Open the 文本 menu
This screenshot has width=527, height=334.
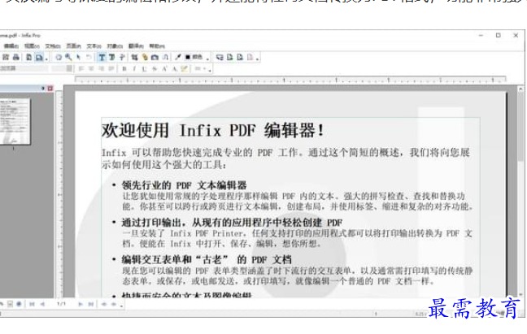click(94, 46)
